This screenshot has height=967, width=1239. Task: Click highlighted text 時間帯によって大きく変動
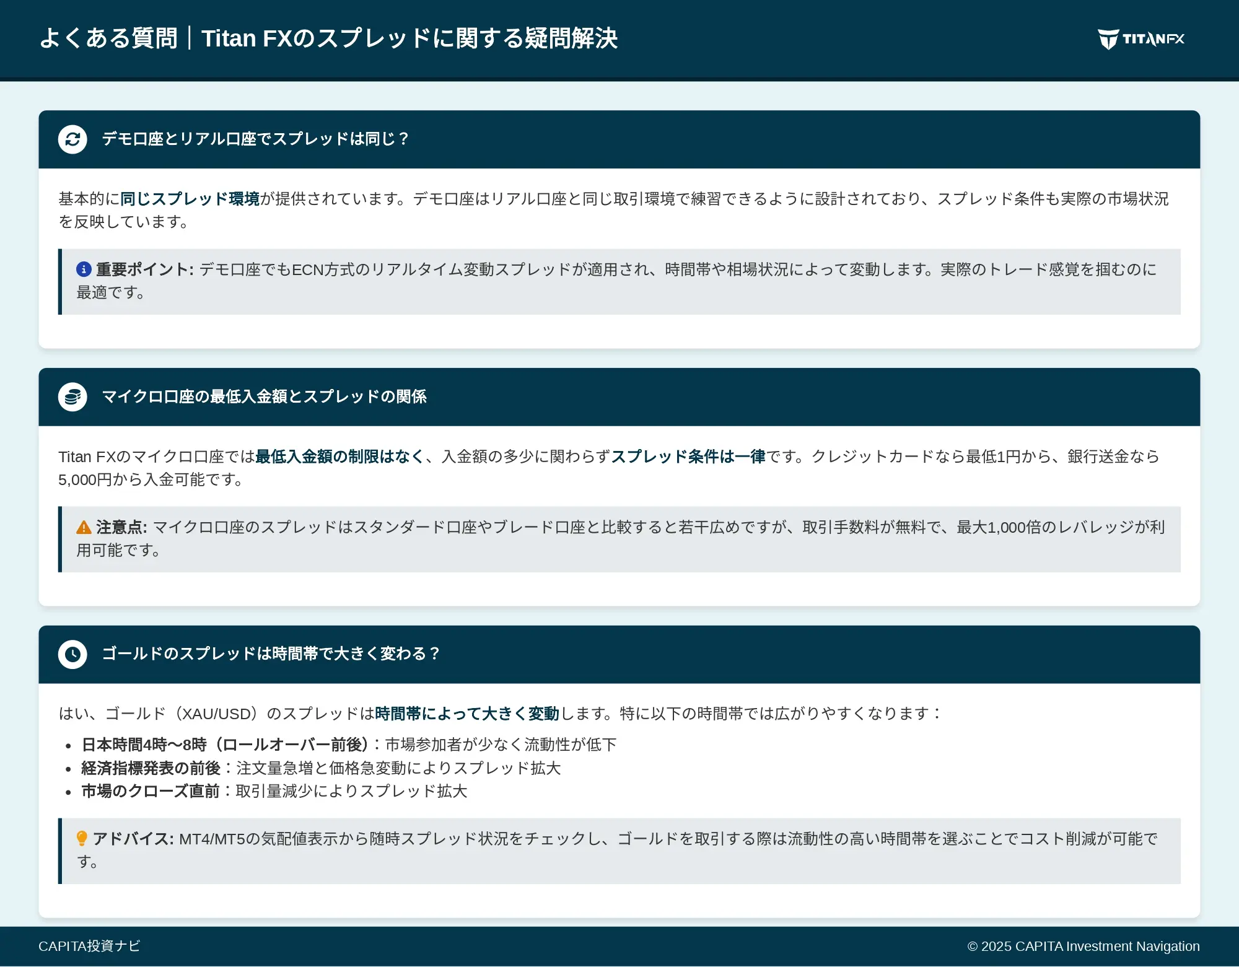pyautogui.click(x=467, y=714)
